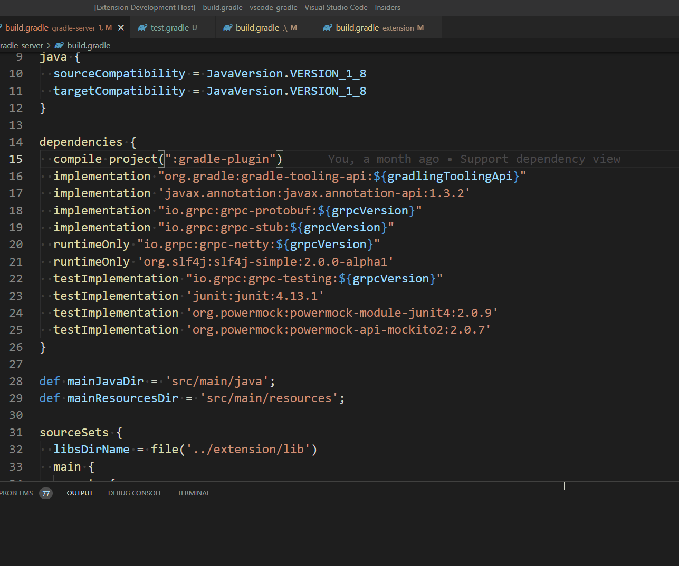The height and width of the screenshot is (566, 679).
Task: Open the Problems panel tab
Action: [x=16, y=493]
